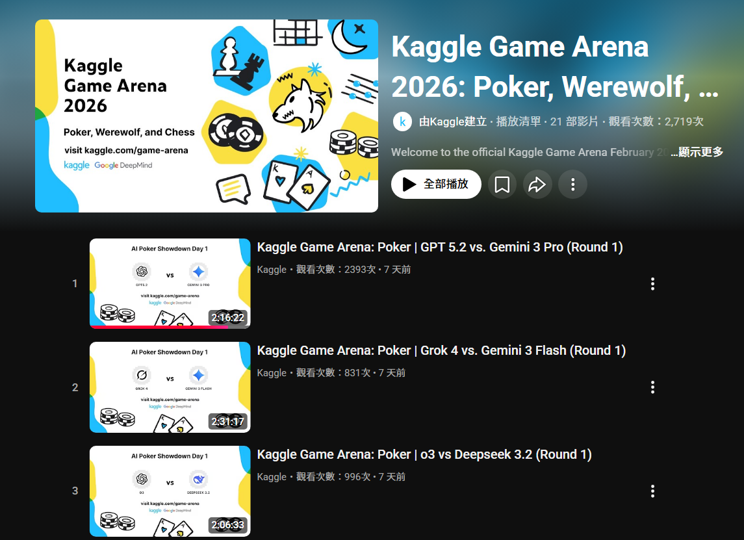Open 由Kaggle建立 channel link
744x540 pixels.
(453, 122)
